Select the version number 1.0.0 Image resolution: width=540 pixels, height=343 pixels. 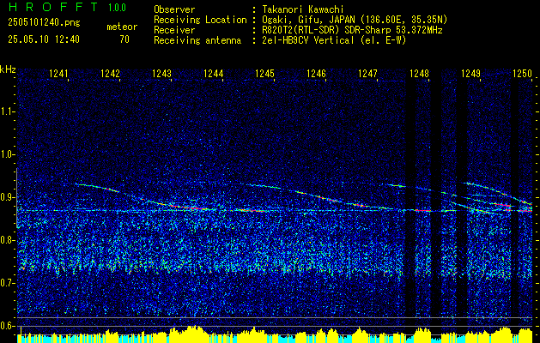click(117, 8)
